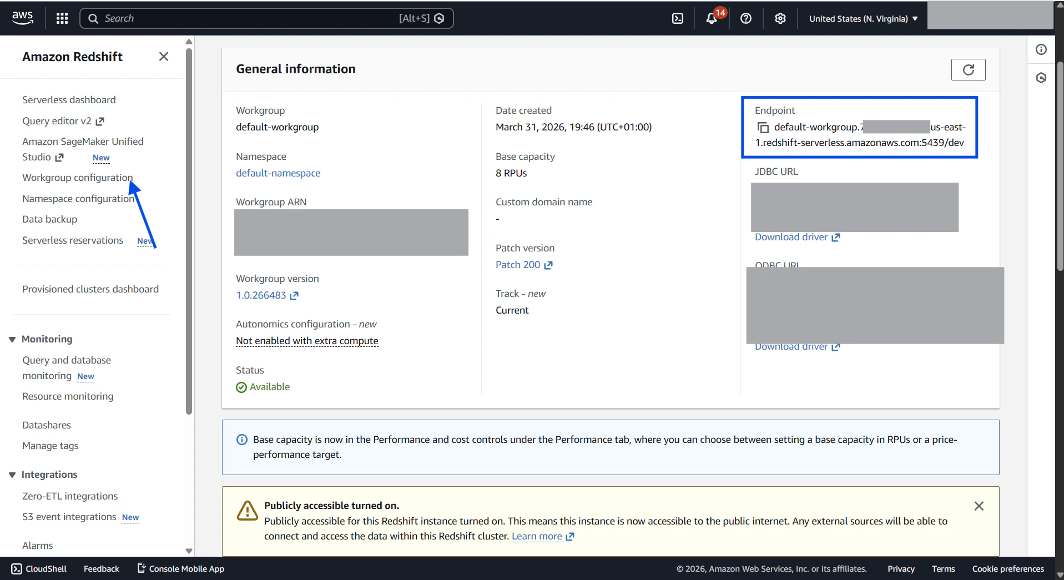Open Query and database monitoring
The height and width of the screenshot is (580, 1064).
pyautogui.click(x=67, y=368)
